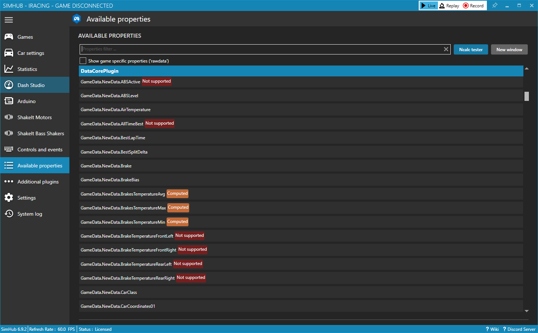Open properties in a New window

click(509, 49)
